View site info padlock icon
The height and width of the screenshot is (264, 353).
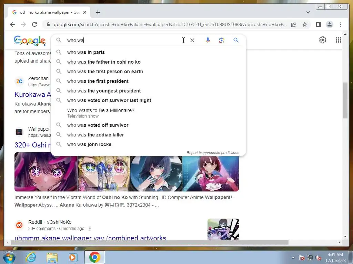(48, 24)
